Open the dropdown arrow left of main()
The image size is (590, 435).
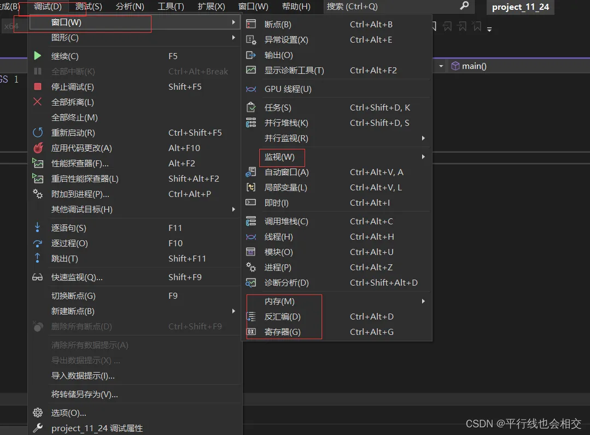click(x=441, y=66)
